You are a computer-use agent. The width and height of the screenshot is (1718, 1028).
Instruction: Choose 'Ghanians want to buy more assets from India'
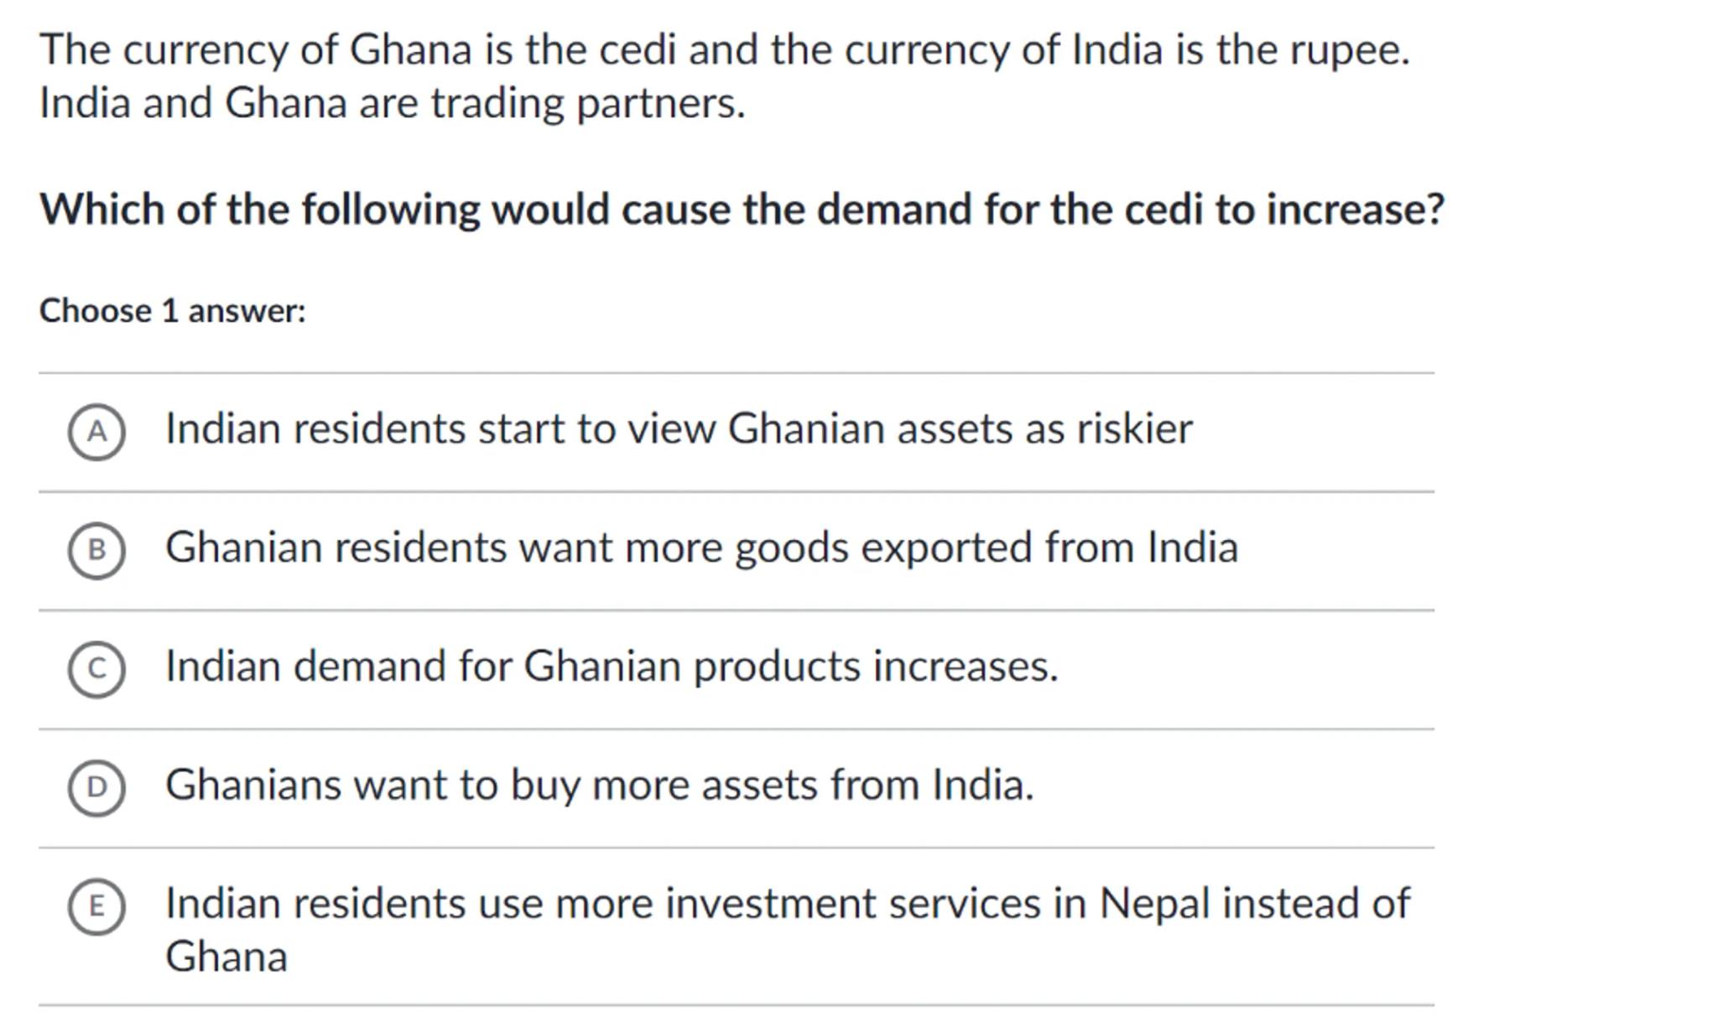pos(599,786)
